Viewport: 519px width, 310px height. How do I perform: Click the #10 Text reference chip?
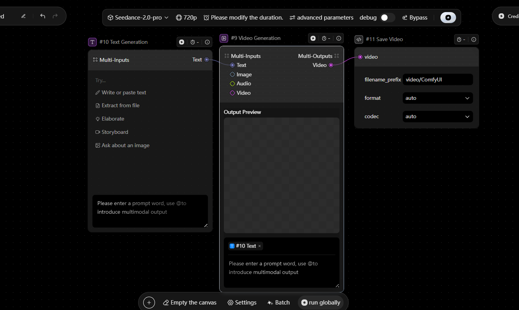click(245, 246)
